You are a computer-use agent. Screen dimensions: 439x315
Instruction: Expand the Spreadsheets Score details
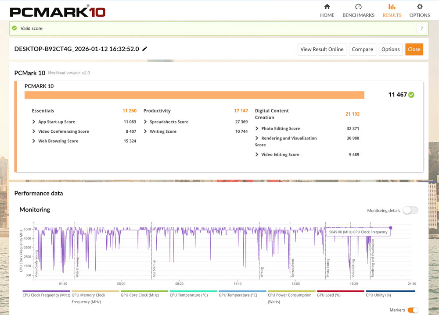145,122
